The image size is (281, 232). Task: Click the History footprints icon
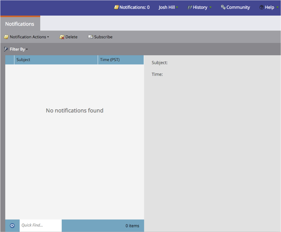pos(190,7)
